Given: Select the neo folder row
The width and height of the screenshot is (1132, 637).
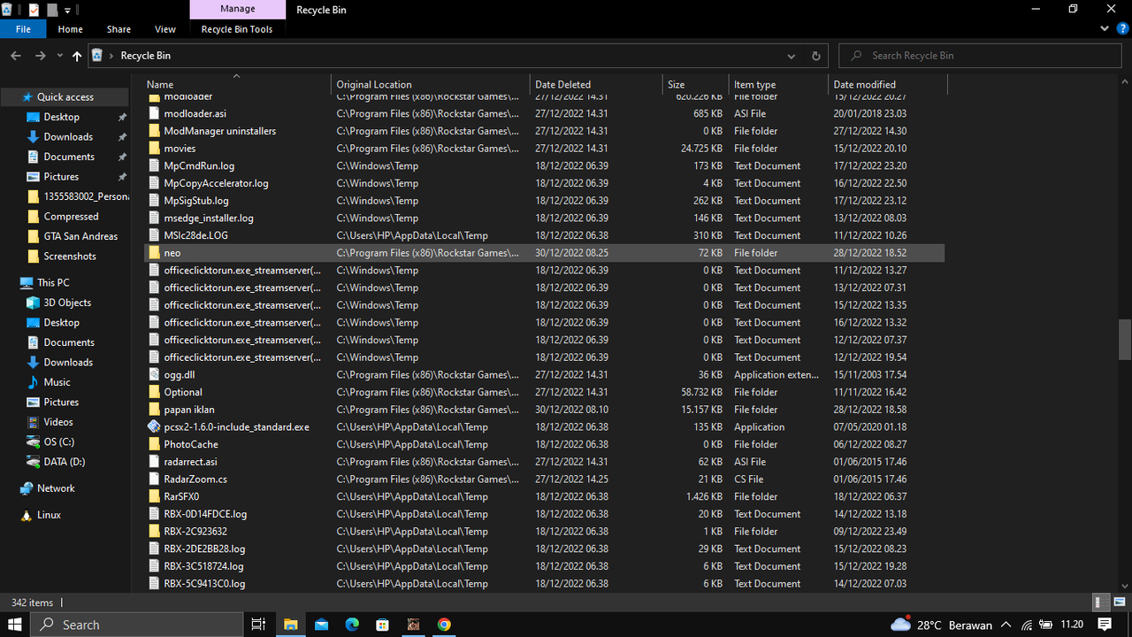Looking at the screenshot, I should point(543,253).
